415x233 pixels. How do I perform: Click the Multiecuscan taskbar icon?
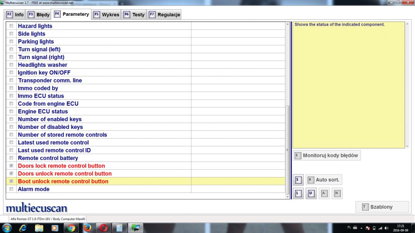[x=136, y=228]
